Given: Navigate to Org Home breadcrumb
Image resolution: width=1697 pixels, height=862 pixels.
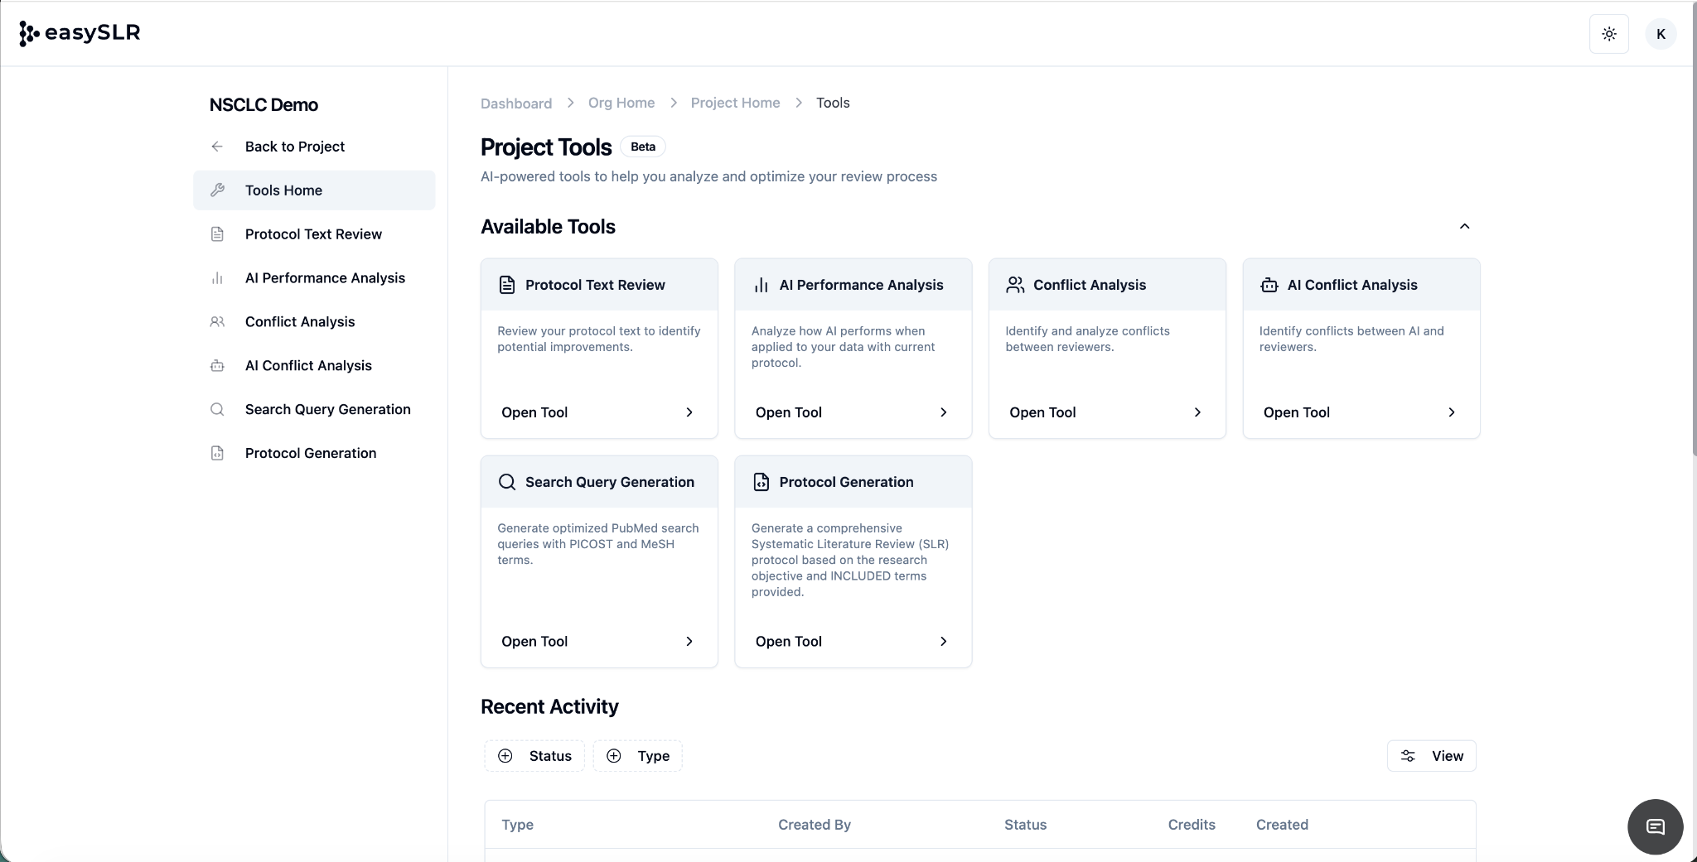Looking at the screenshot, I should coord(621,104).
